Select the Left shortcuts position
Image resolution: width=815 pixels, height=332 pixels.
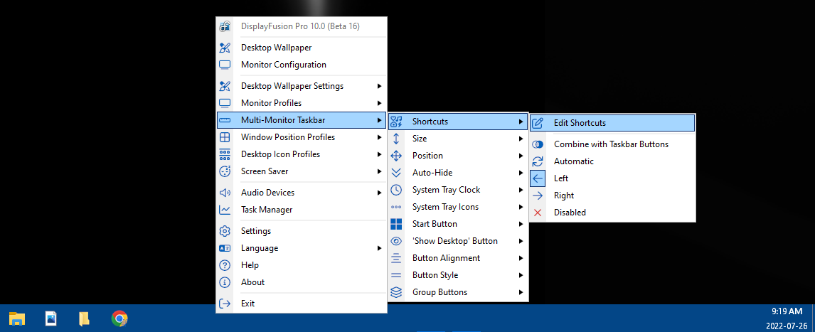(612, 178)
